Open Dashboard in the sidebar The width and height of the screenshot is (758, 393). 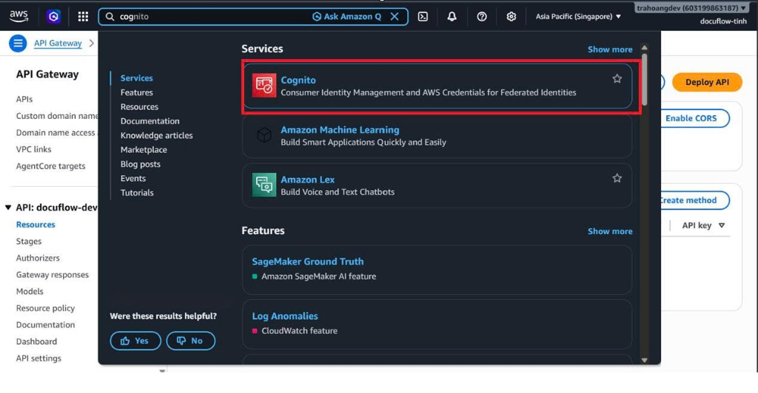pos(36,341)
